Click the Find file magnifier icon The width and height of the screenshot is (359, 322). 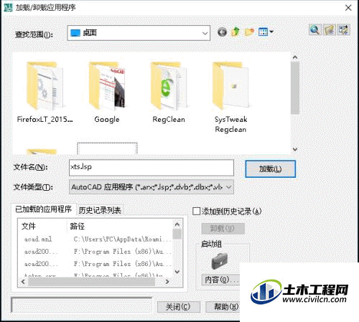[x=314, y=30]
